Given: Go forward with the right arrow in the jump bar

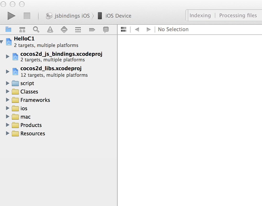Looking at the screenshot, I should pyautogui.click(x=149, y=29).
